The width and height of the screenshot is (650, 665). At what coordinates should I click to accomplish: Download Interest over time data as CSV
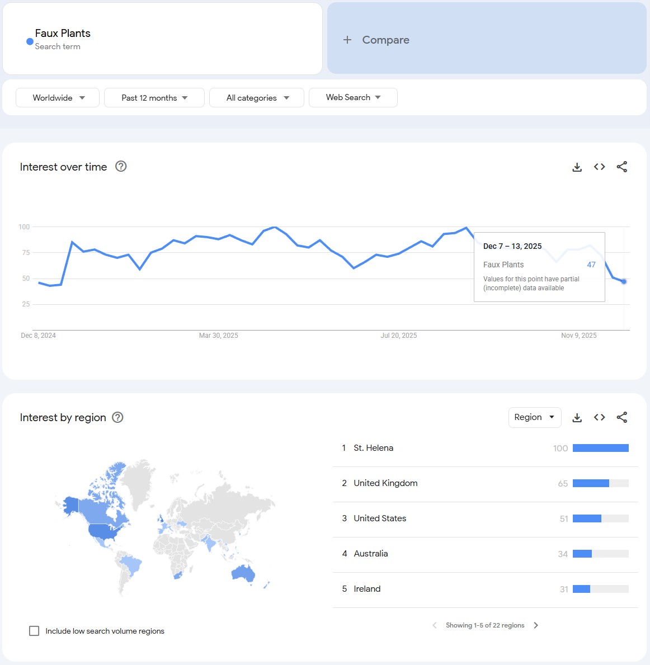(x=577, y=167)
